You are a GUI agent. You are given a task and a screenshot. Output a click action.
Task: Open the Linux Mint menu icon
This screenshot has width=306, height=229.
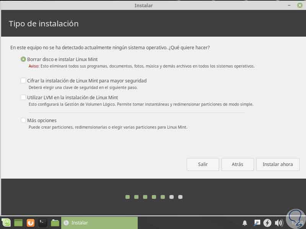tap(6, 223)
